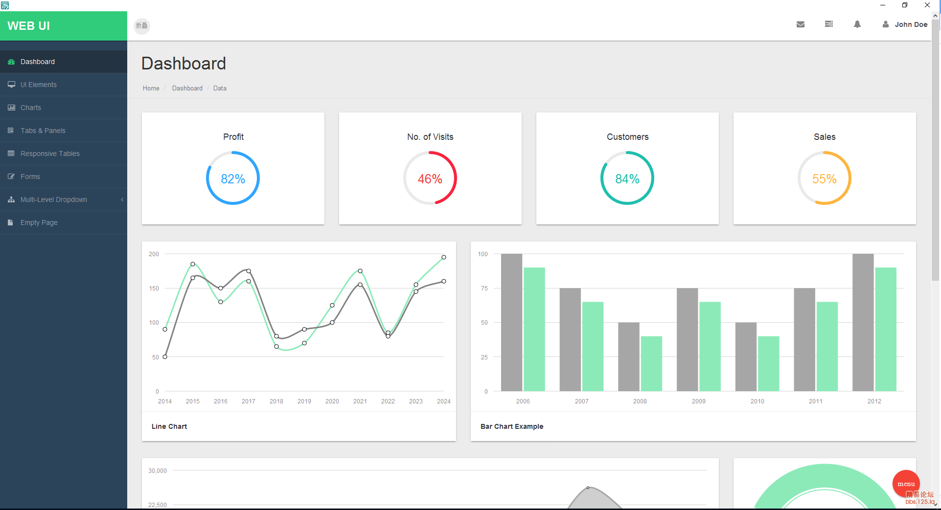Click the Data breadcrumb item

coord(220,88)
